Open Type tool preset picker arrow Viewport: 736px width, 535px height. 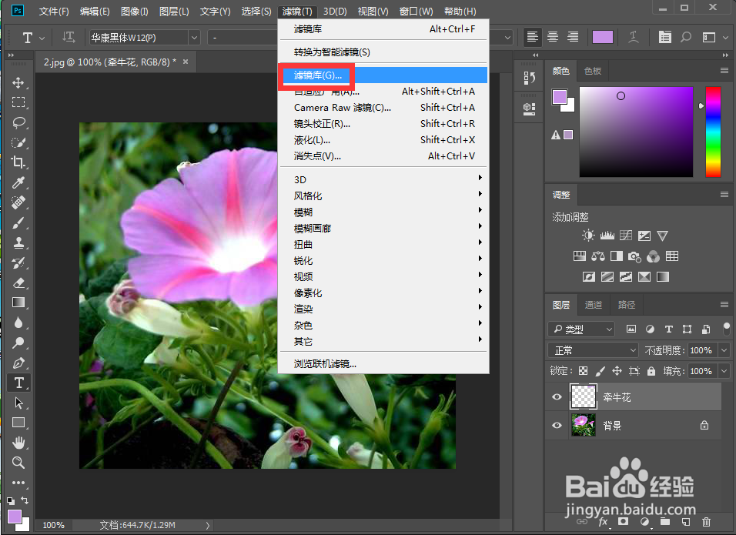click(42, 38)
